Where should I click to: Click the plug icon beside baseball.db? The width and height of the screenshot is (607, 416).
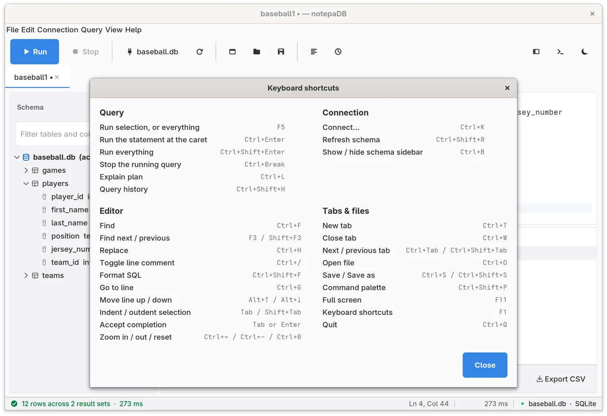(129, 52)
